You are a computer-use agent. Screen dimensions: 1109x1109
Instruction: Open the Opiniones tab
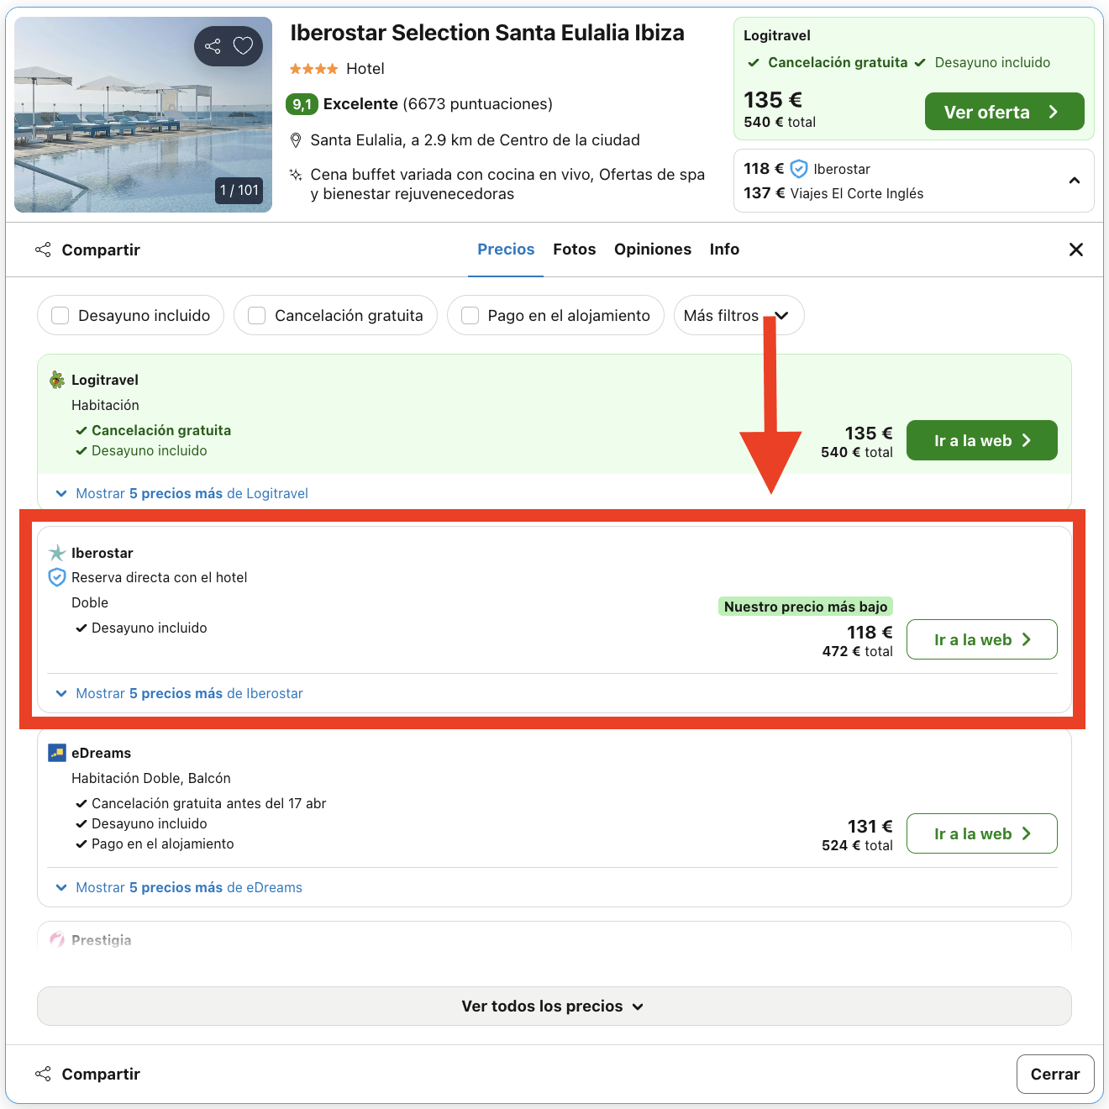point(652,250)
